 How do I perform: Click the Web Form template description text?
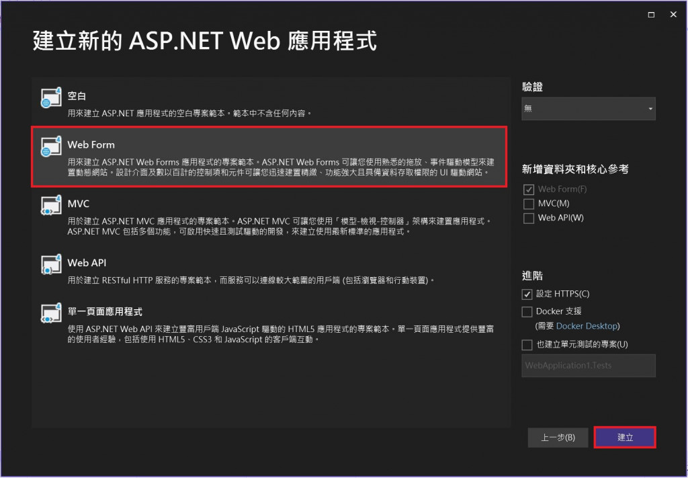(x=281, y=167)
